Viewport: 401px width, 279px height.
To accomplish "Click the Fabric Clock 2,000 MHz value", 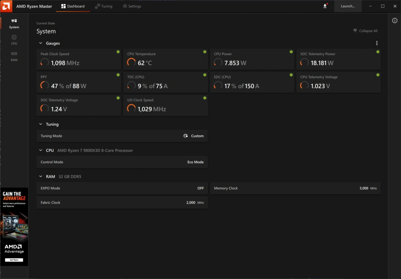I will 195,202.
